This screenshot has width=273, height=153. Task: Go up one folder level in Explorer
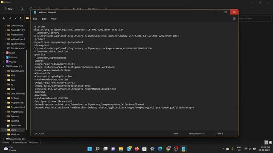tap(21, 18)
